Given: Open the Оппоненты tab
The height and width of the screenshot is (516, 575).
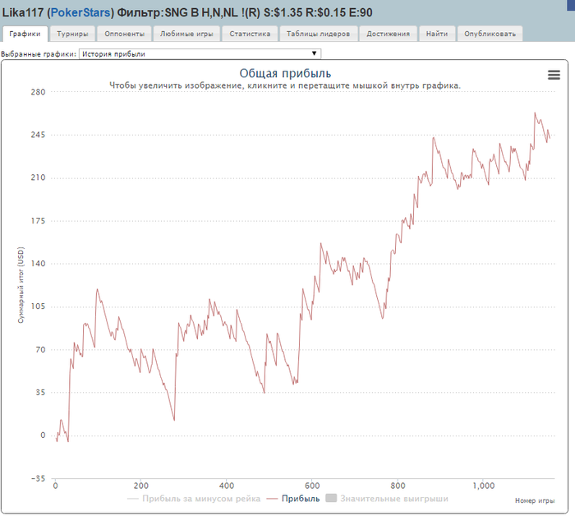Looking at the screenshot, I should (x=124, y=34).
